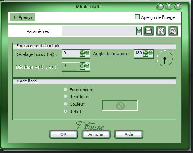Open the Angle de rotation slider popup
Screen dimensions: 193x153
tap(151, 53)
